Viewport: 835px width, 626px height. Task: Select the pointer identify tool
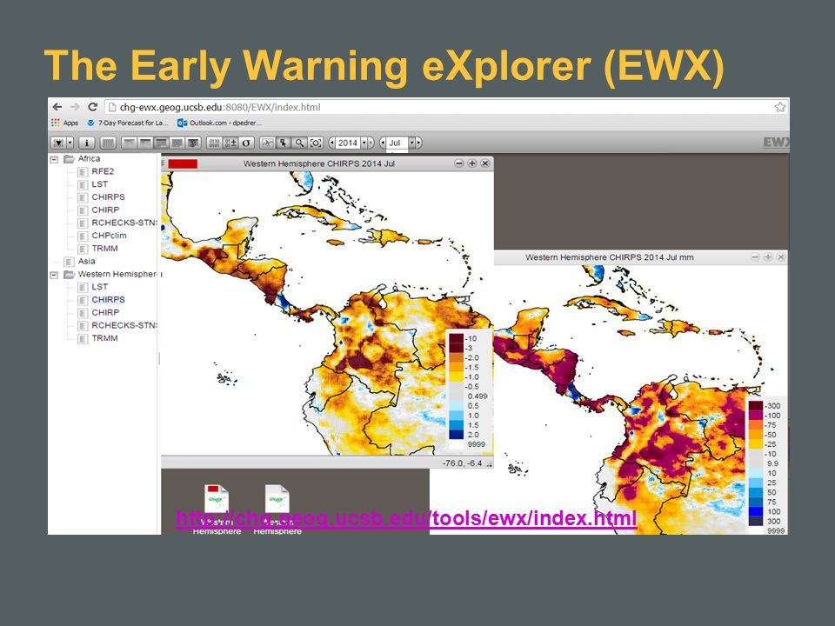[x=284, y=143]
